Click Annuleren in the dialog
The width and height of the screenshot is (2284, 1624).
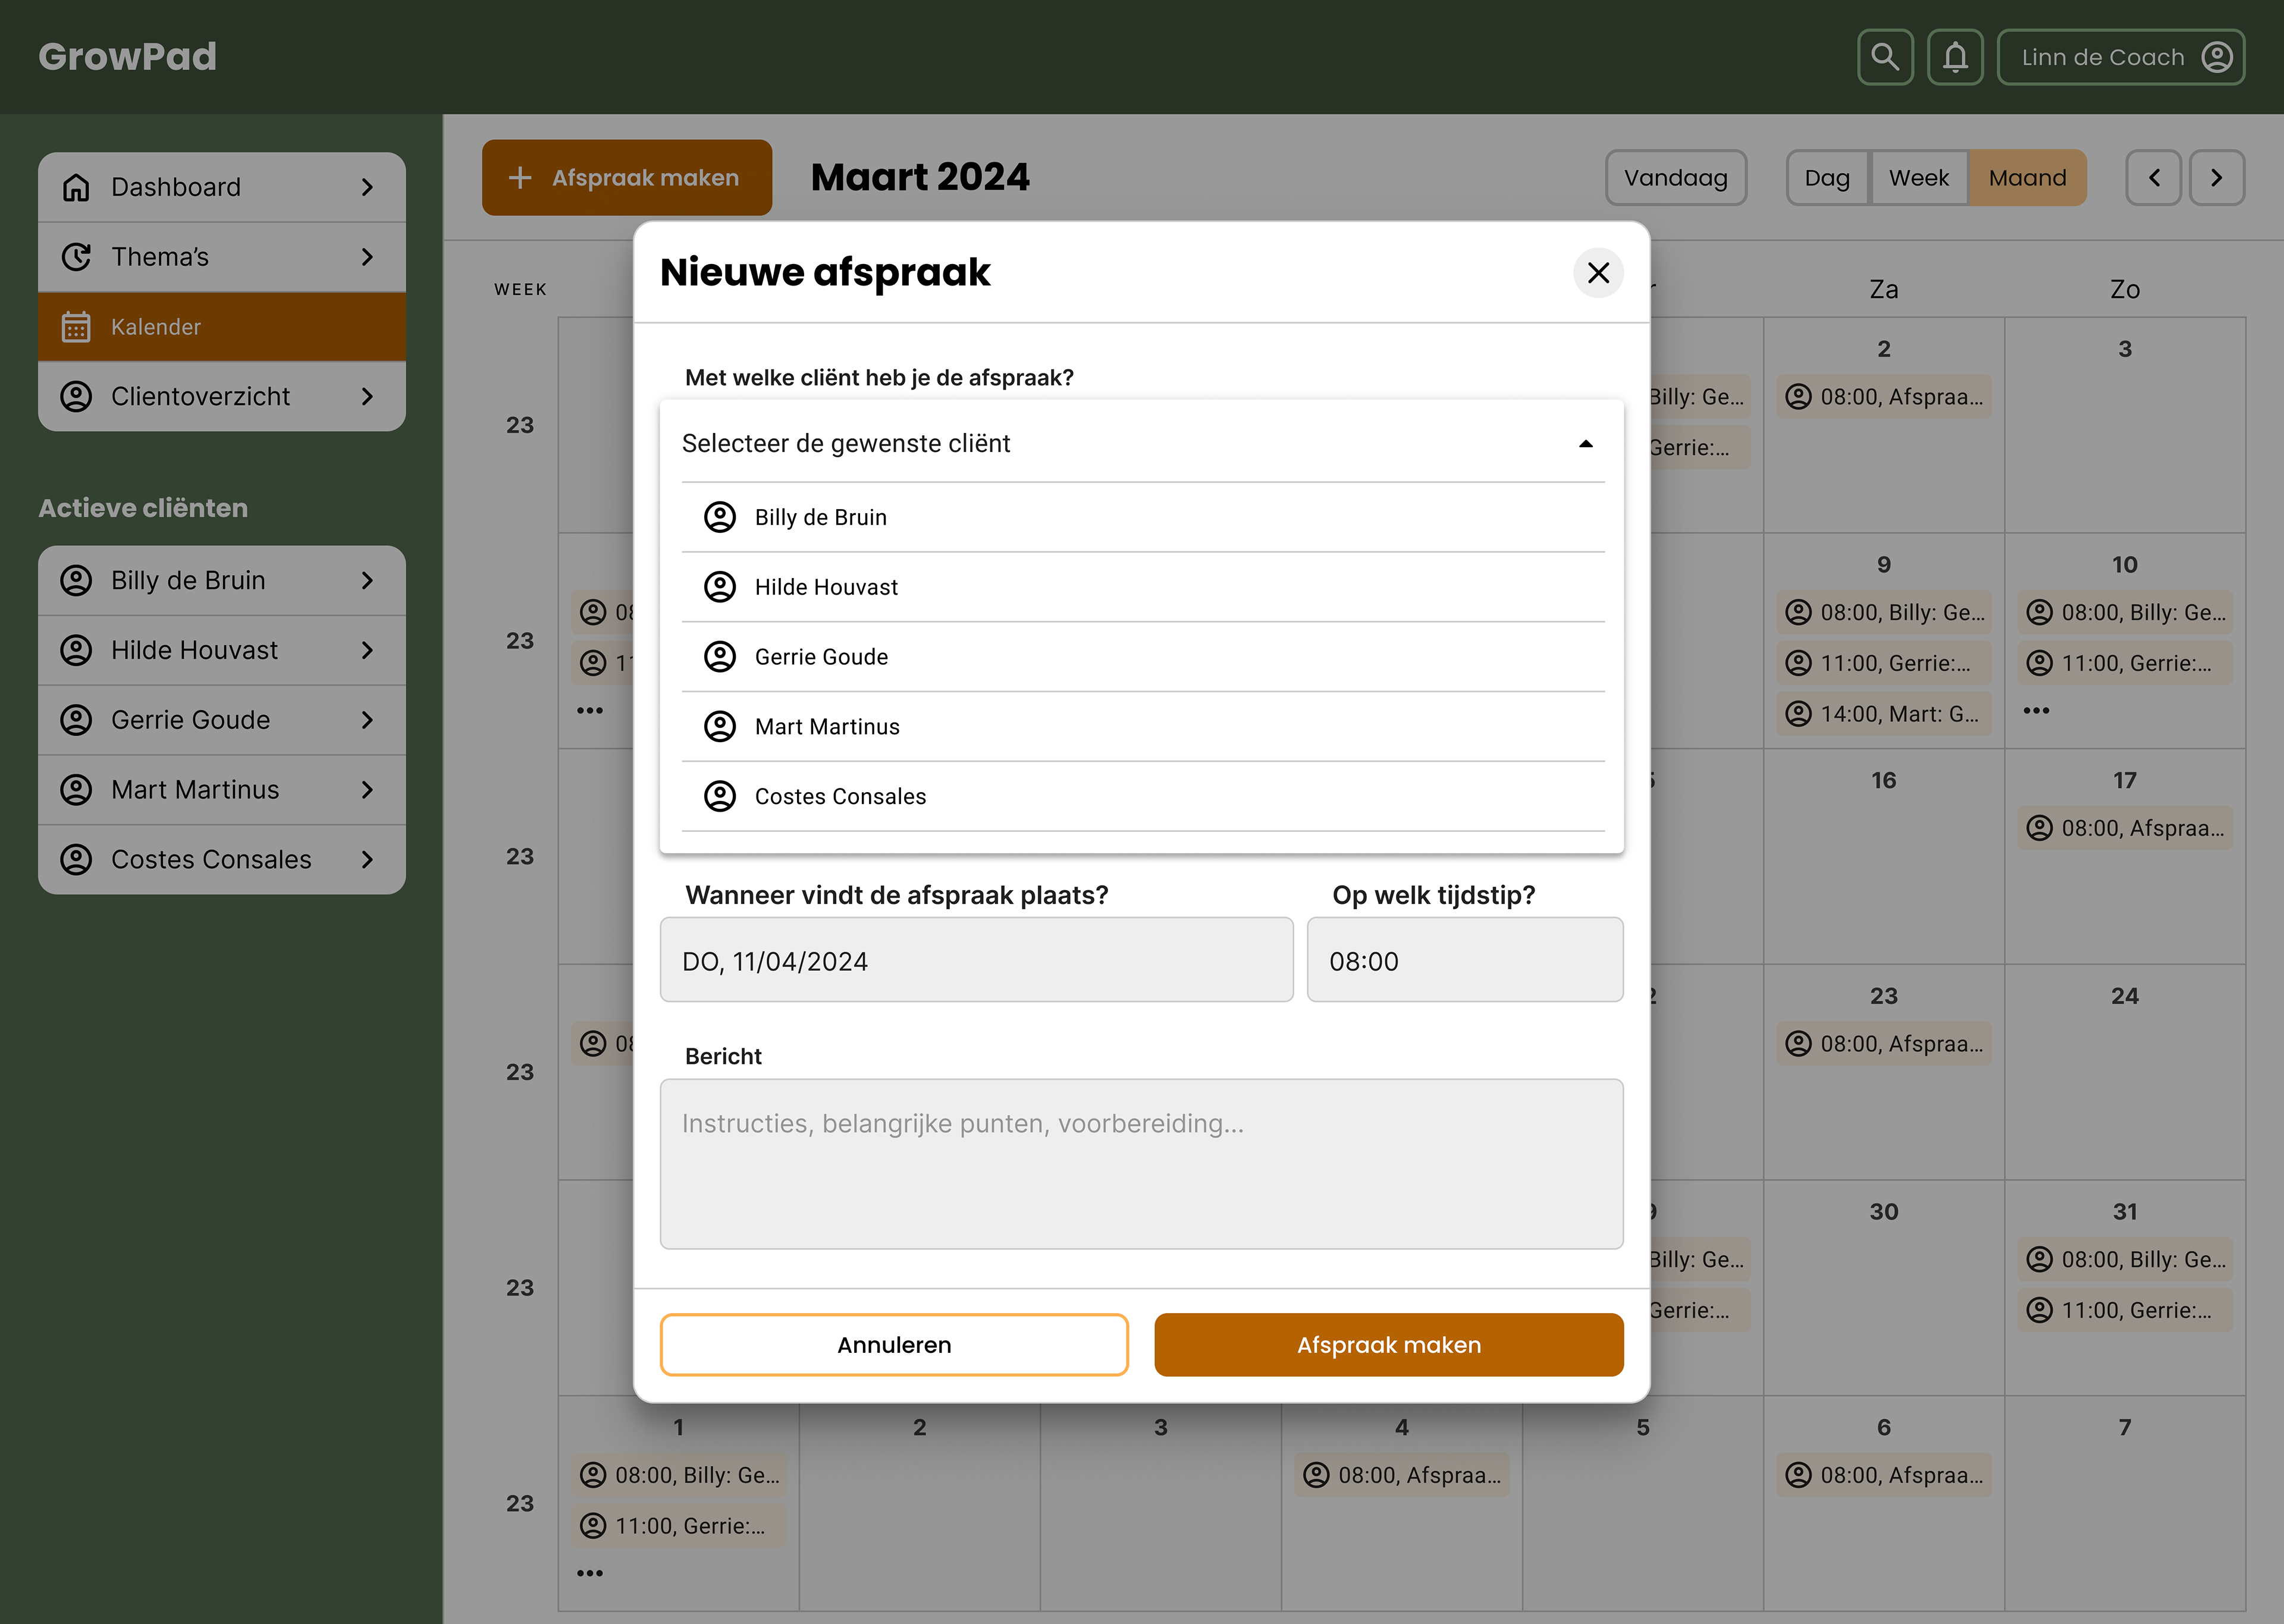coord(894,1345)
